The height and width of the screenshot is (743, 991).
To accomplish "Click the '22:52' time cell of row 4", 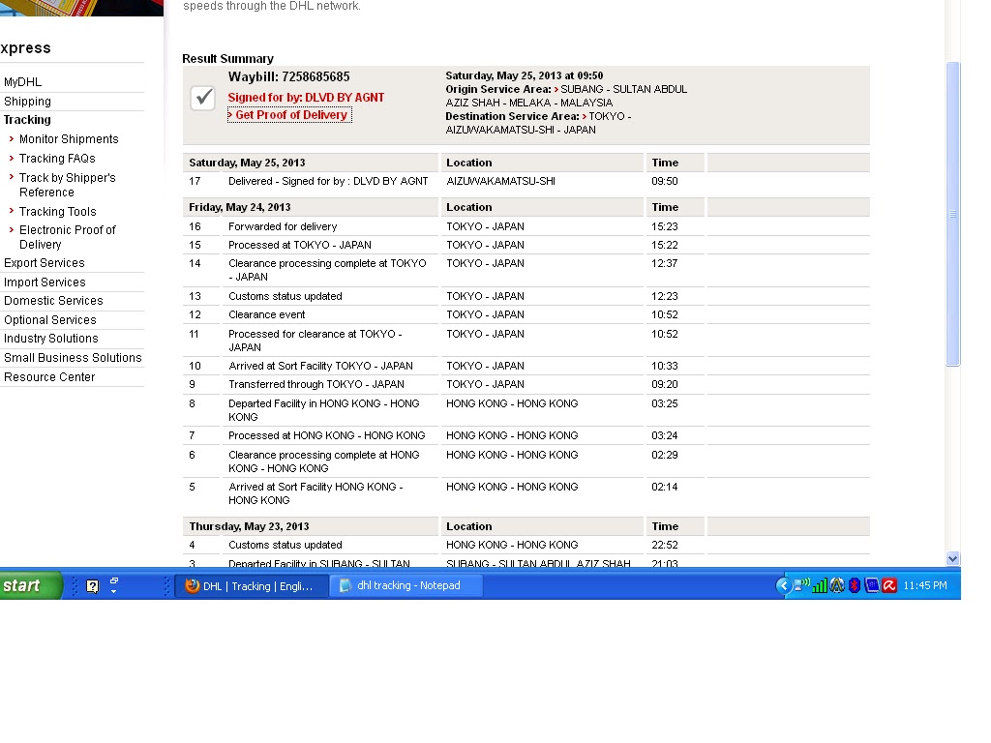I will pyautogui.click(x=664, y=546).
